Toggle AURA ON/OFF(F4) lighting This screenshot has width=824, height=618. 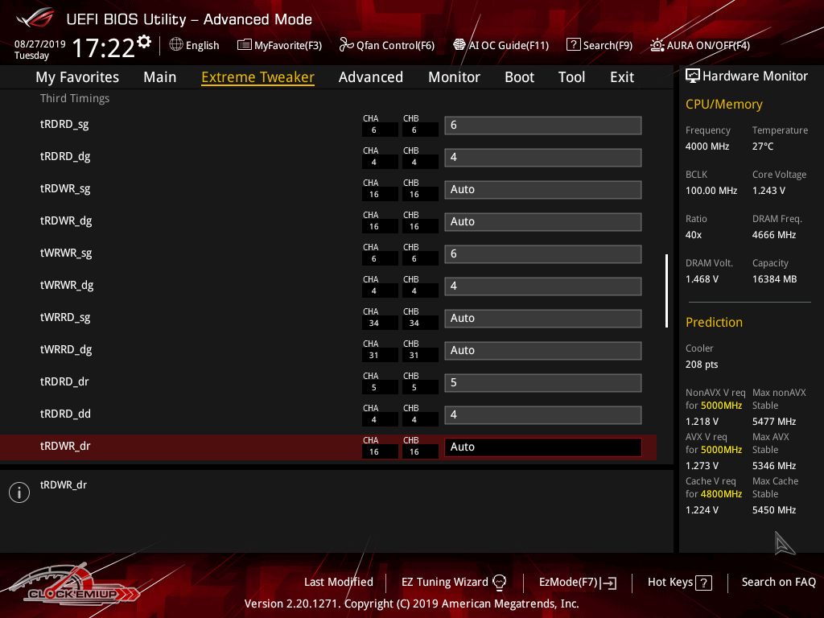click(657, 45)
